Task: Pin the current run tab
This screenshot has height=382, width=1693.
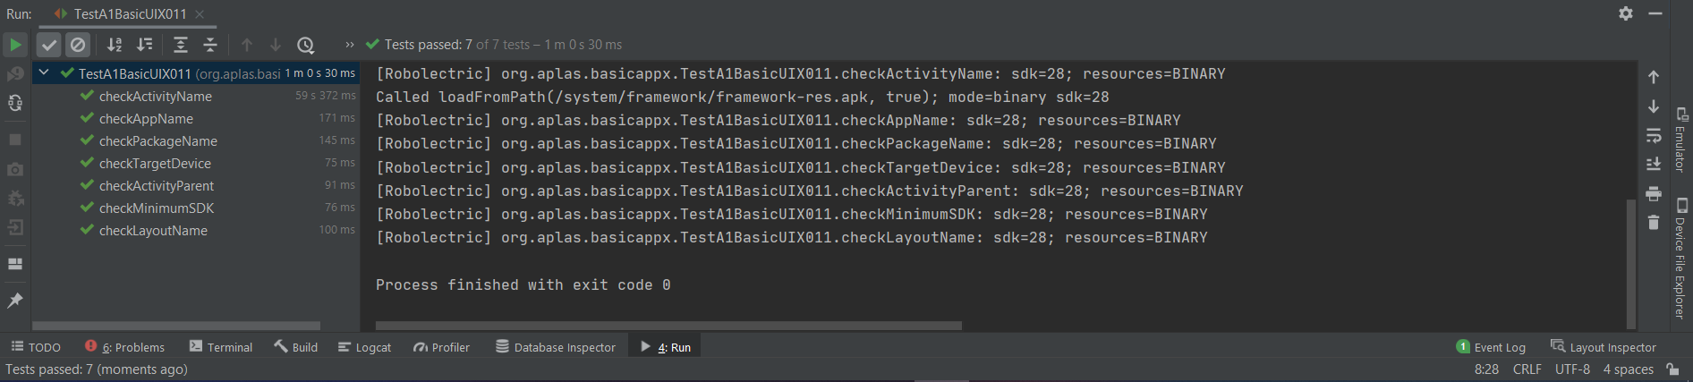Action: pos(15,301)
